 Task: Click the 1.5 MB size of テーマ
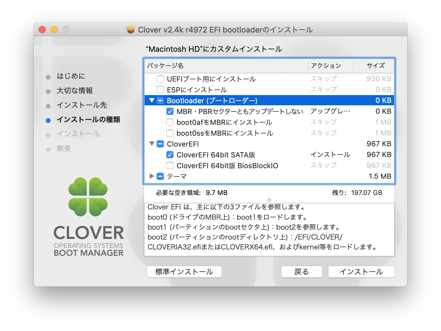(380, 176)
